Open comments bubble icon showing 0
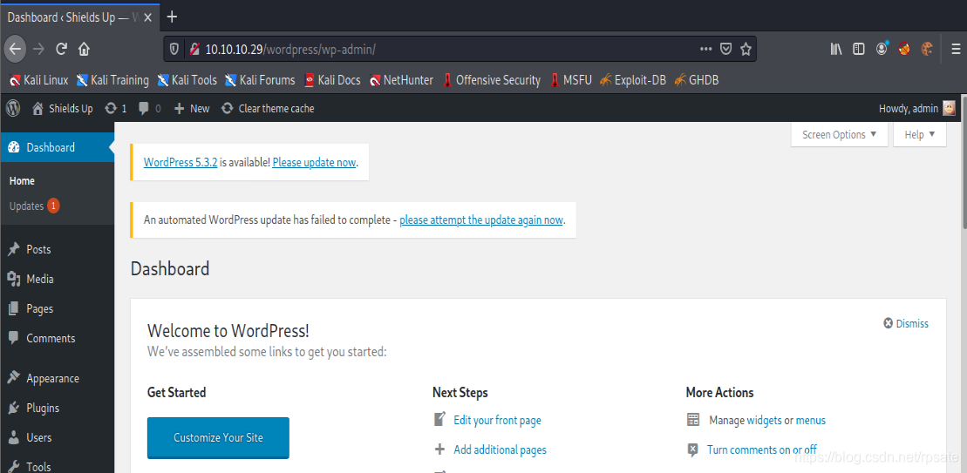The width and height of the screenshot is (967, 473). pos(149,108)
